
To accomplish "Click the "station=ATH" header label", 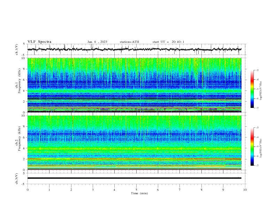I will (129, 42).
